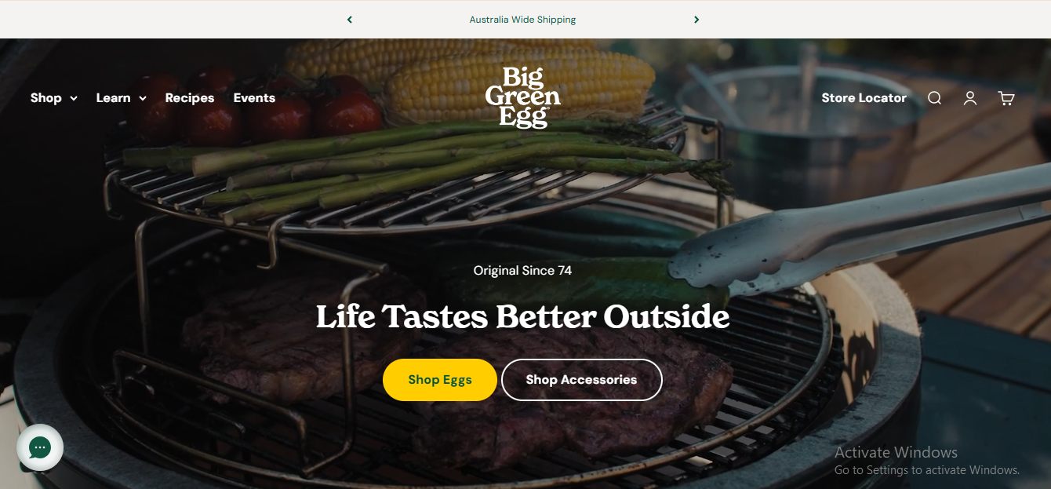Go to the Events page
This screenshot has height=489, width=1051.
[x=254, y=98]
